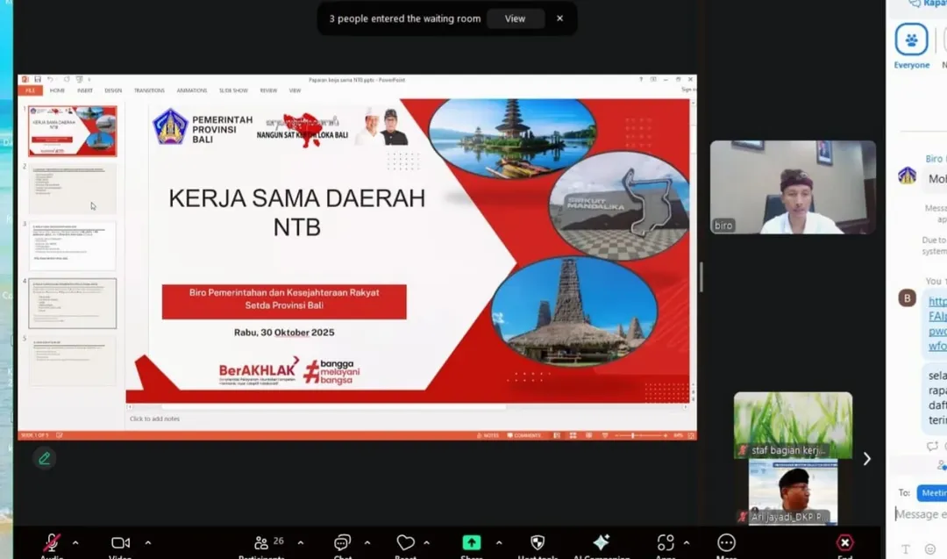Expand the participants options arrow
947x559 pixels.
(300, 542)
